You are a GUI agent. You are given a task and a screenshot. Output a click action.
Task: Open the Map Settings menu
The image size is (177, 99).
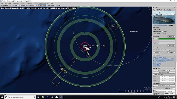15,3
